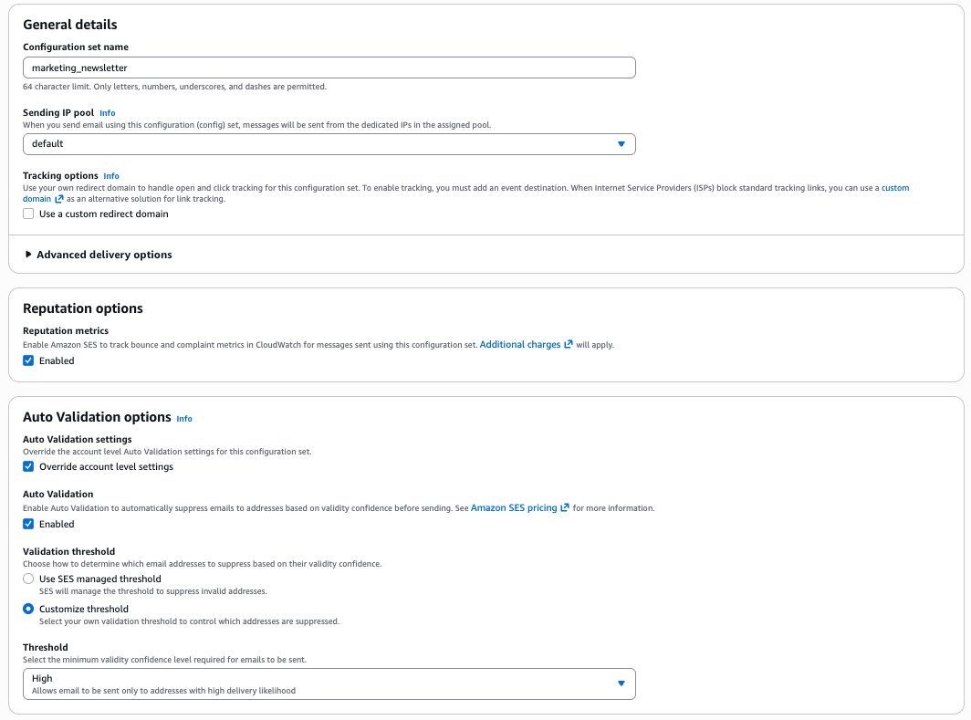Open Info link beside Tracking options

click(111, 176)
